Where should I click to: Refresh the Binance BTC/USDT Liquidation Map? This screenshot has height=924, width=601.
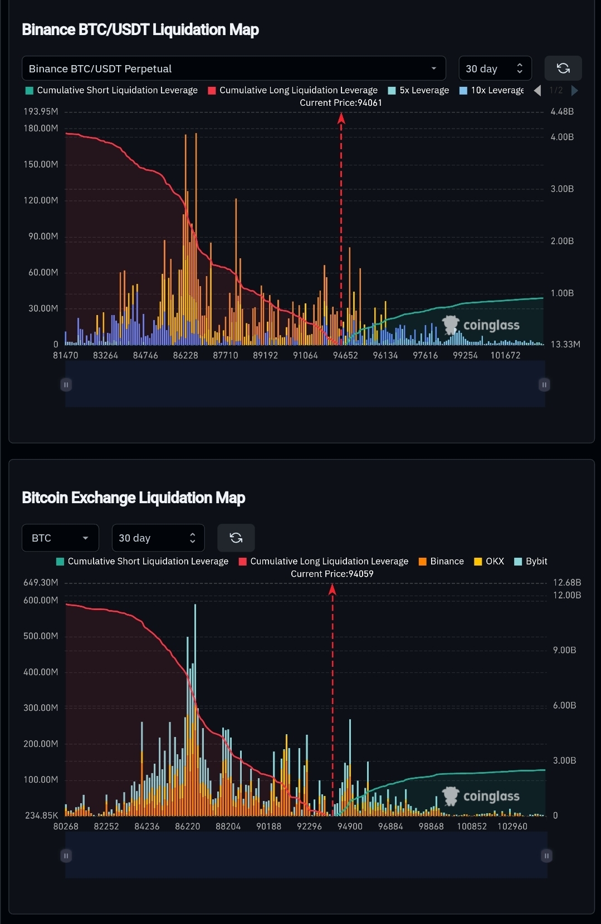click(x=563, y=68)
